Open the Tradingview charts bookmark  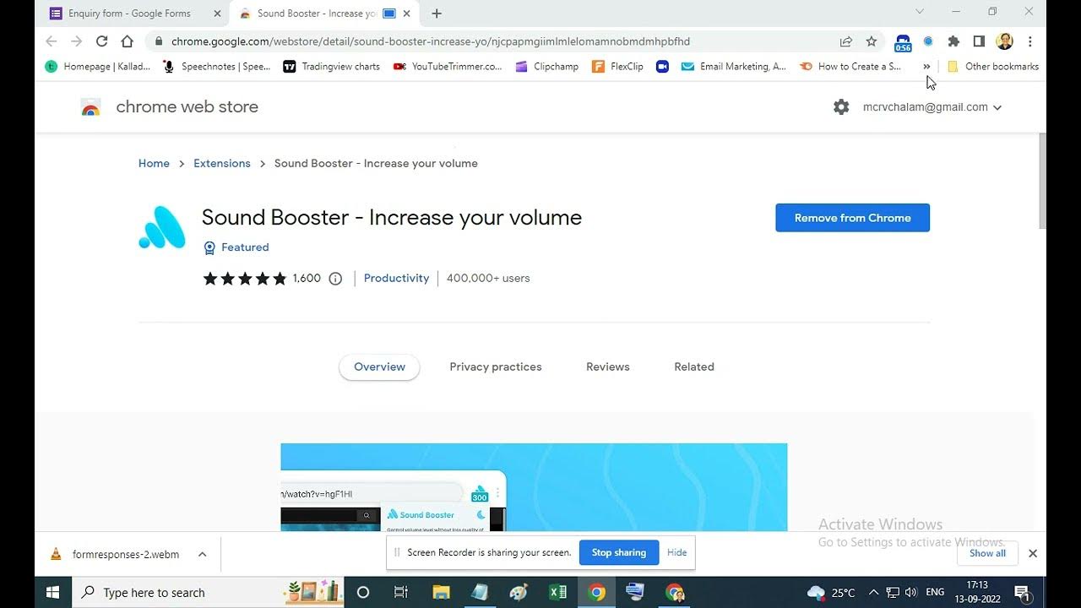(x=332, y=67)
